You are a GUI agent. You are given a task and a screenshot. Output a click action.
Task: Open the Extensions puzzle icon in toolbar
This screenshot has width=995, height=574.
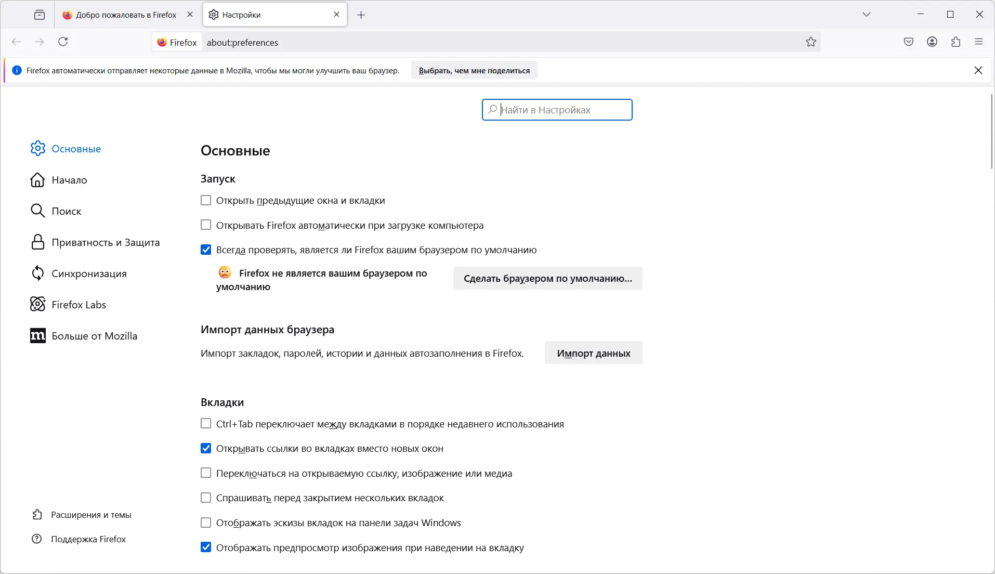[x=955, y=42]
